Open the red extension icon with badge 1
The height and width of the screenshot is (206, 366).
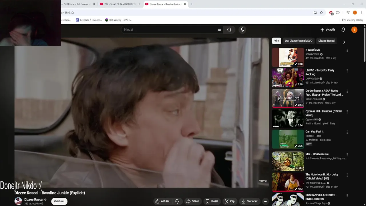[x=331, y=13]
